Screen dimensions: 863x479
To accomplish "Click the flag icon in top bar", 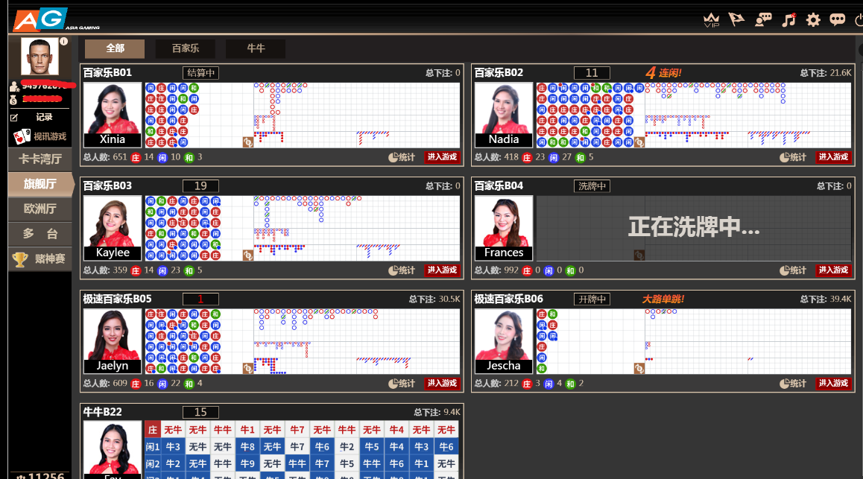I will (736, 19).
